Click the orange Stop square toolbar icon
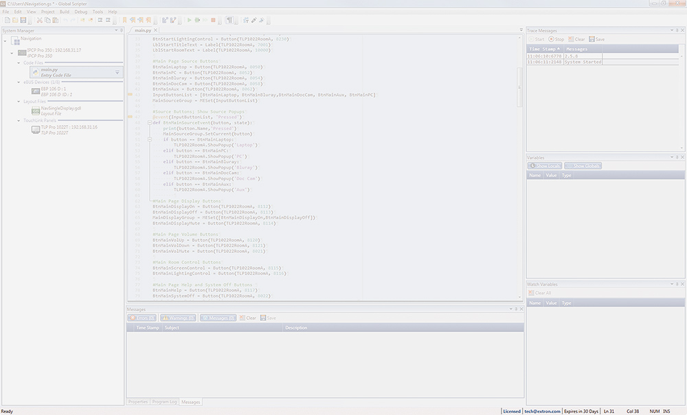 click(x=214, y=21)
